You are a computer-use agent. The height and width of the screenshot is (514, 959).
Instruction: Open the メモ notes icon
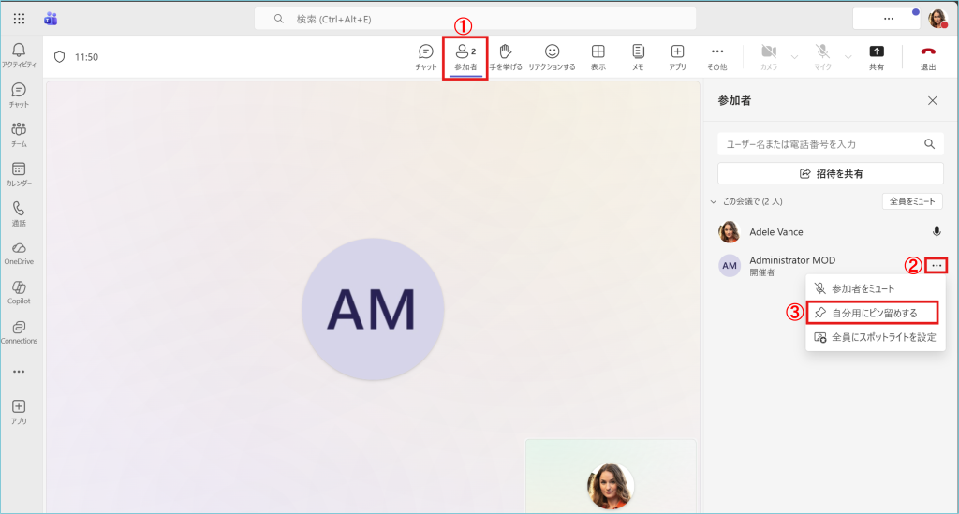638,56
